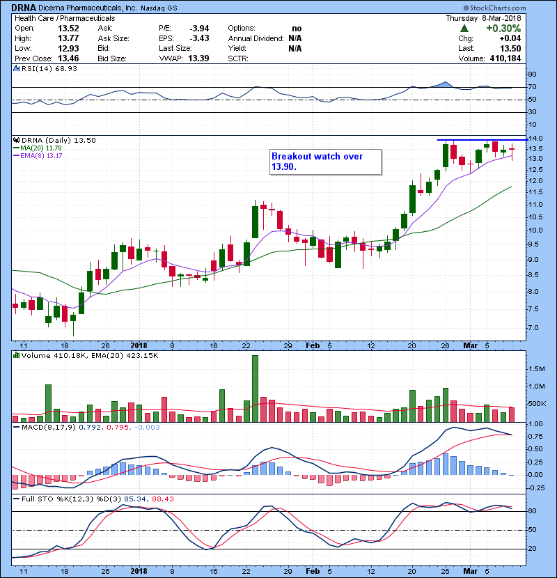Click the Annual Dividend label
The image size is (557, 578).
(x=256, y=38)
